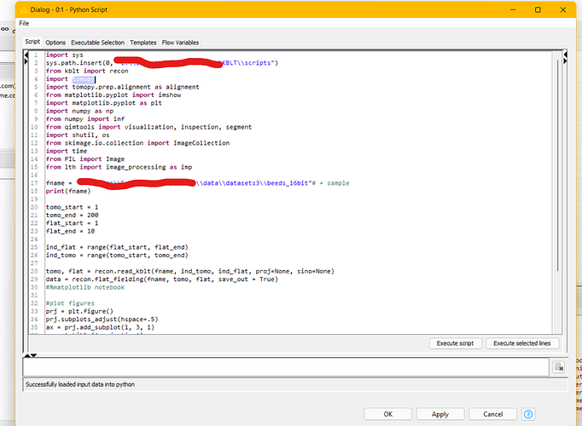582x426 pixels.
Task: Click the script editor vertical scrollbar
Action: [557, 164]
